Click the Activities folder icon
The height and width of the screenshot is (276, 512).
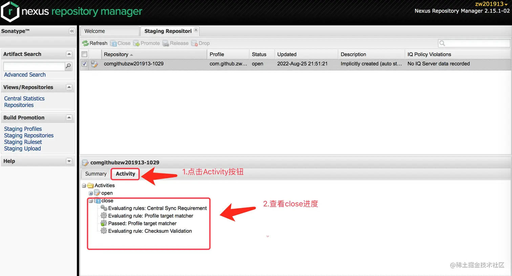pos(90,185)
